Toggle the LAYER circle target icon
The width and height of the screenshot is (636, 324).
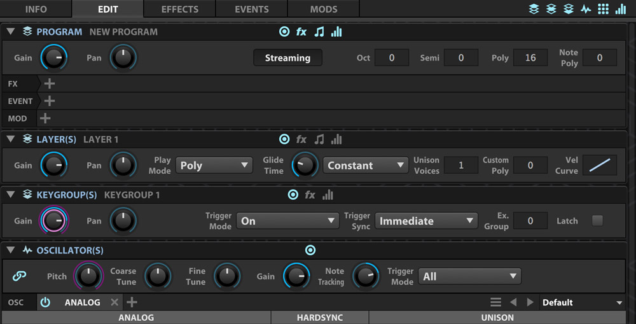[x=284, y=139]
